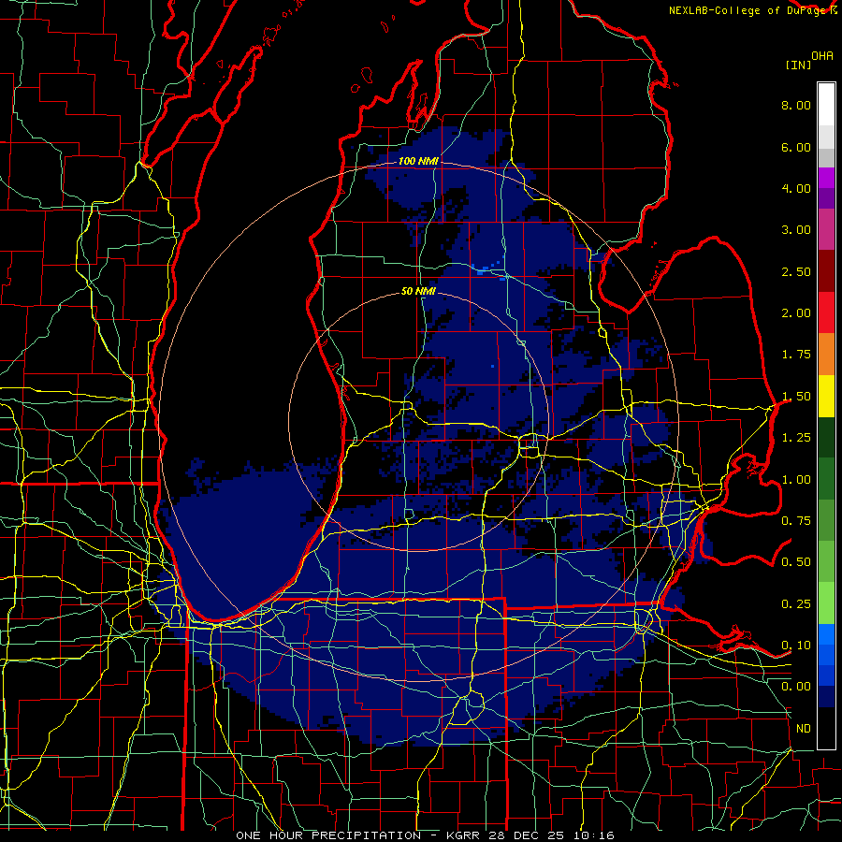Click the 'ND' no-data legend label
The height and width of the screenshot is (842, 842).
pos(804,729)
